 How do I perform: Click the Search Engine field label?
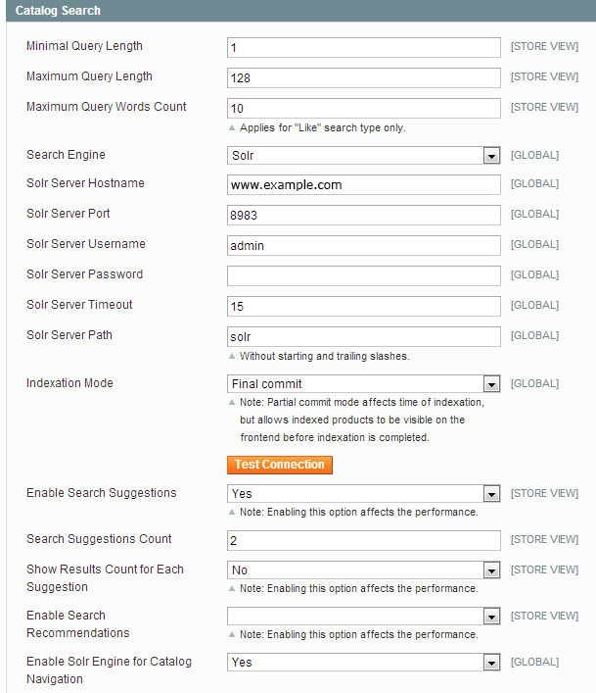pos(66,155)
